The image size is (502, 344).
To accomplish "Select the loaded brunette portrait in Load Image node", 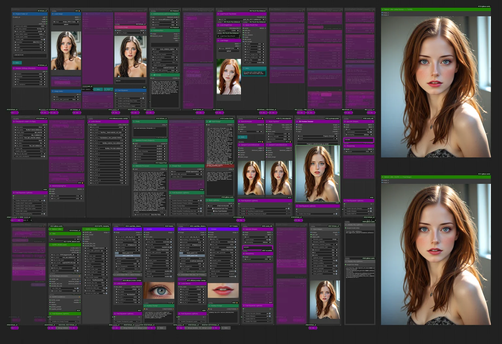I will pyautogui.click(x=66, y=50).
